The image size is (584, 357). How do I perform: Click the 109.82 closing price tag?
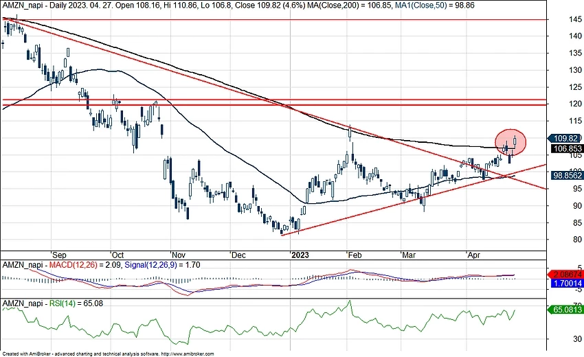pos(565,137)
